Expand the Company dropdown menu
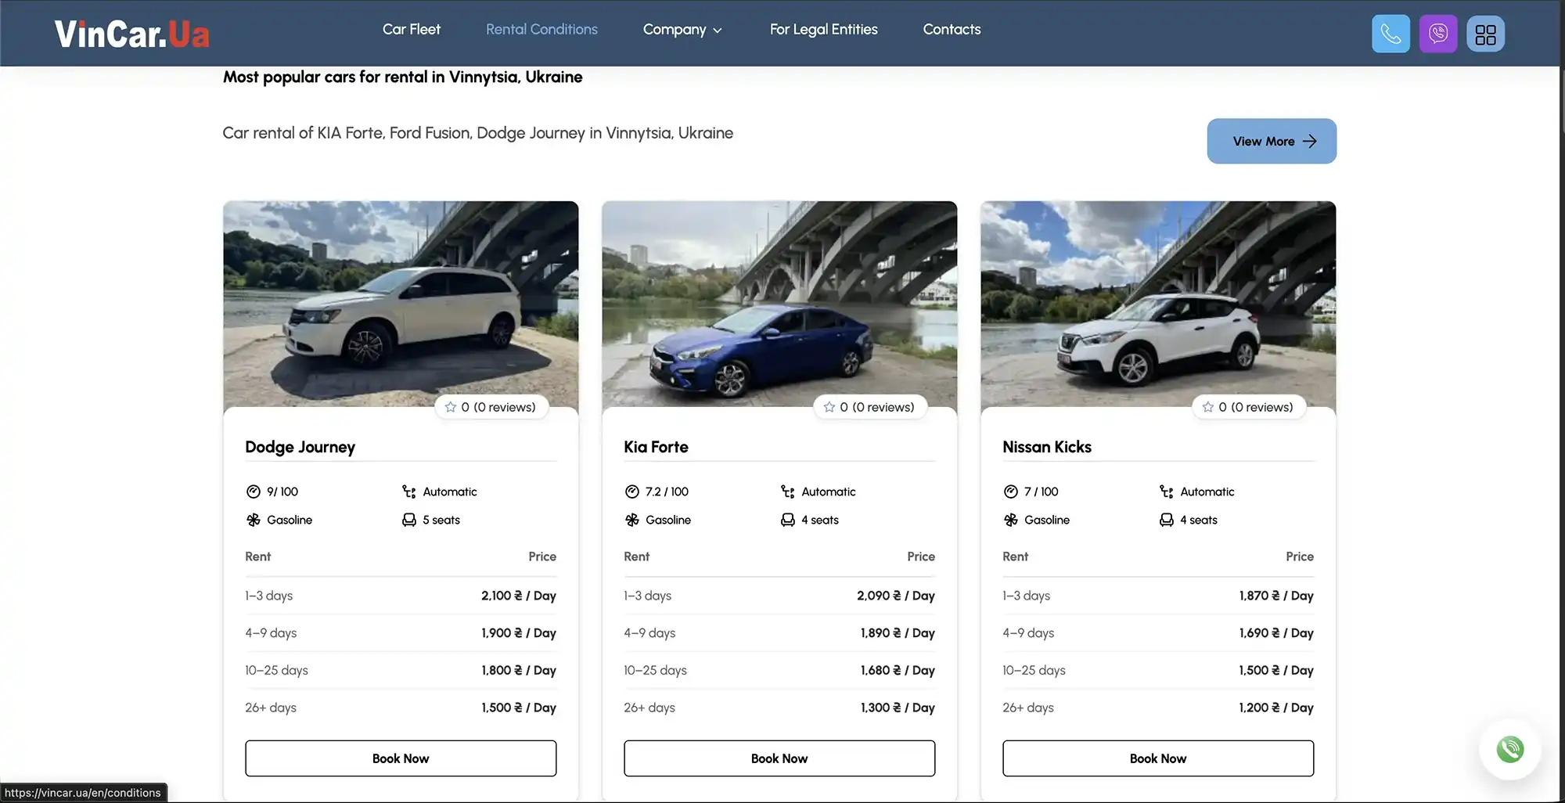 682,30
